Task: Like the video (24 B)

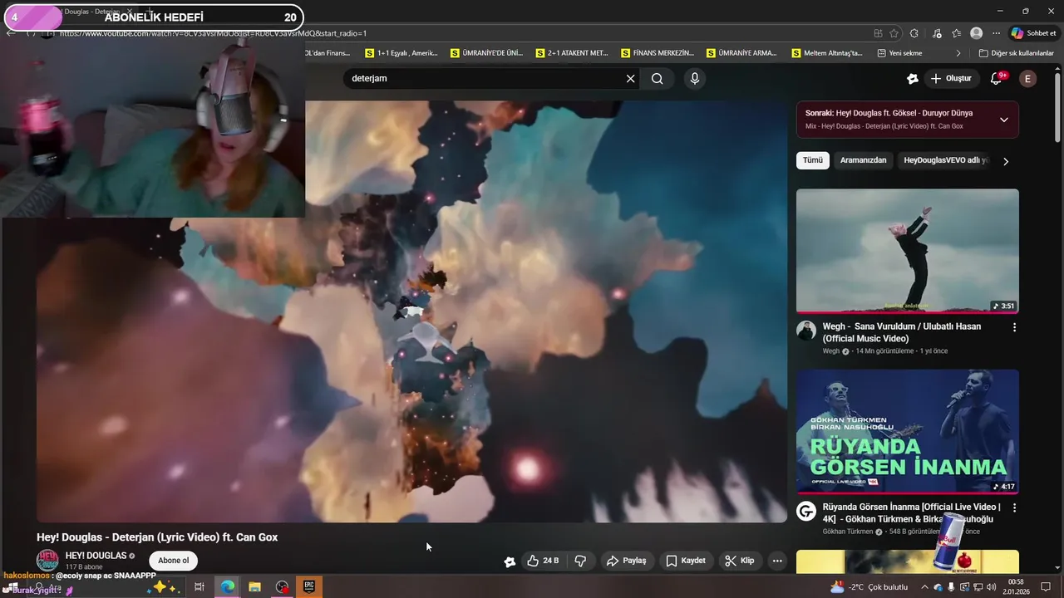Action: point(543,561)
